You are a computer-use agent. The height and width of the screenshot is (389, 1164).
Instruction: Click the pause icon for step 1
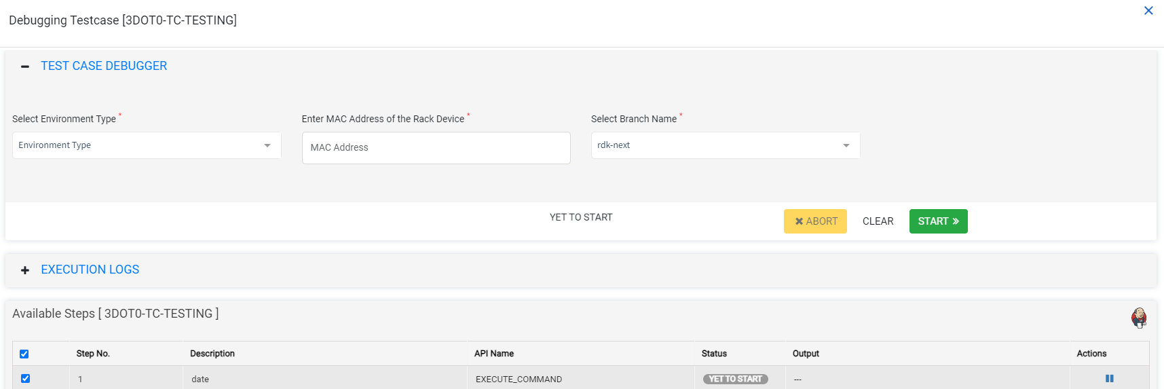point(1109,379)
